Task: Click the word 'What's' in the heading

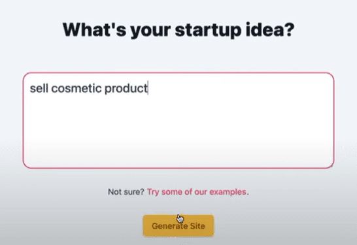Action: [94, 29]
